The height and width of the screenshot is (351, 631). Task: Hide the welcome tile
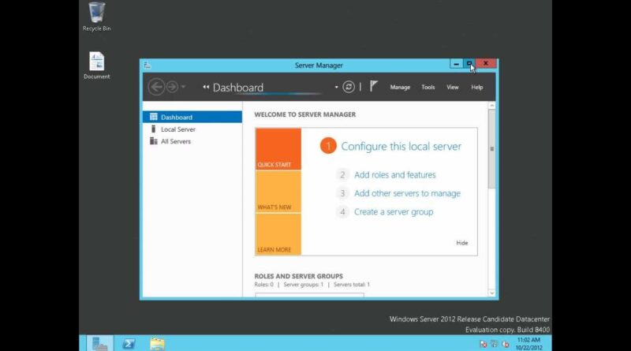(462, 243)
